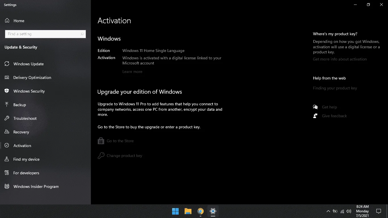388x218 pixels.
Task: Open the notification center icon
Action: click(379, 211)
